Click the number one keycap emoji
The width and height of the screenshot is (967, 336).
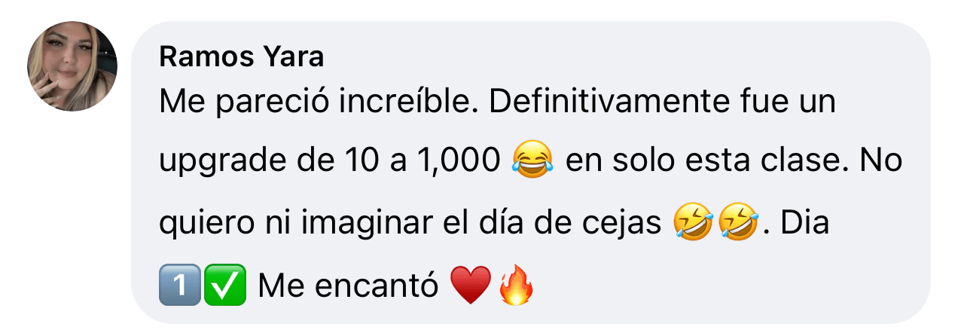coord(179,286)
